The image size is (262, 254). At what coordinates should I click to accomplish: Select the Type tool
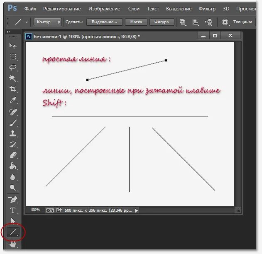pos(13,210)
